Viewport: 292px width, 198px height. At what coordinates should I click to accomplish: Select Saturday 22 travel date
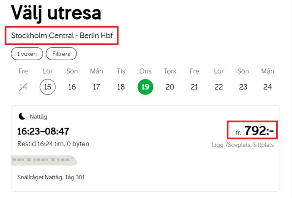point(219,87)
